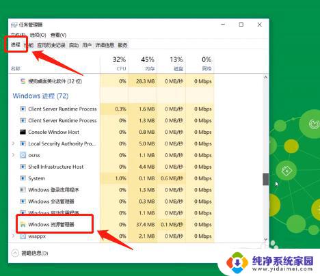
Task: Click the 0.1 MB/秒 disk cell
Action: (x=171, y=225)
